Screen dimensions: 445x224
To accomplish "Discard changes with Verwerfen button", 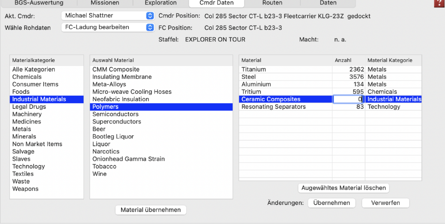I will coord(385,203).
